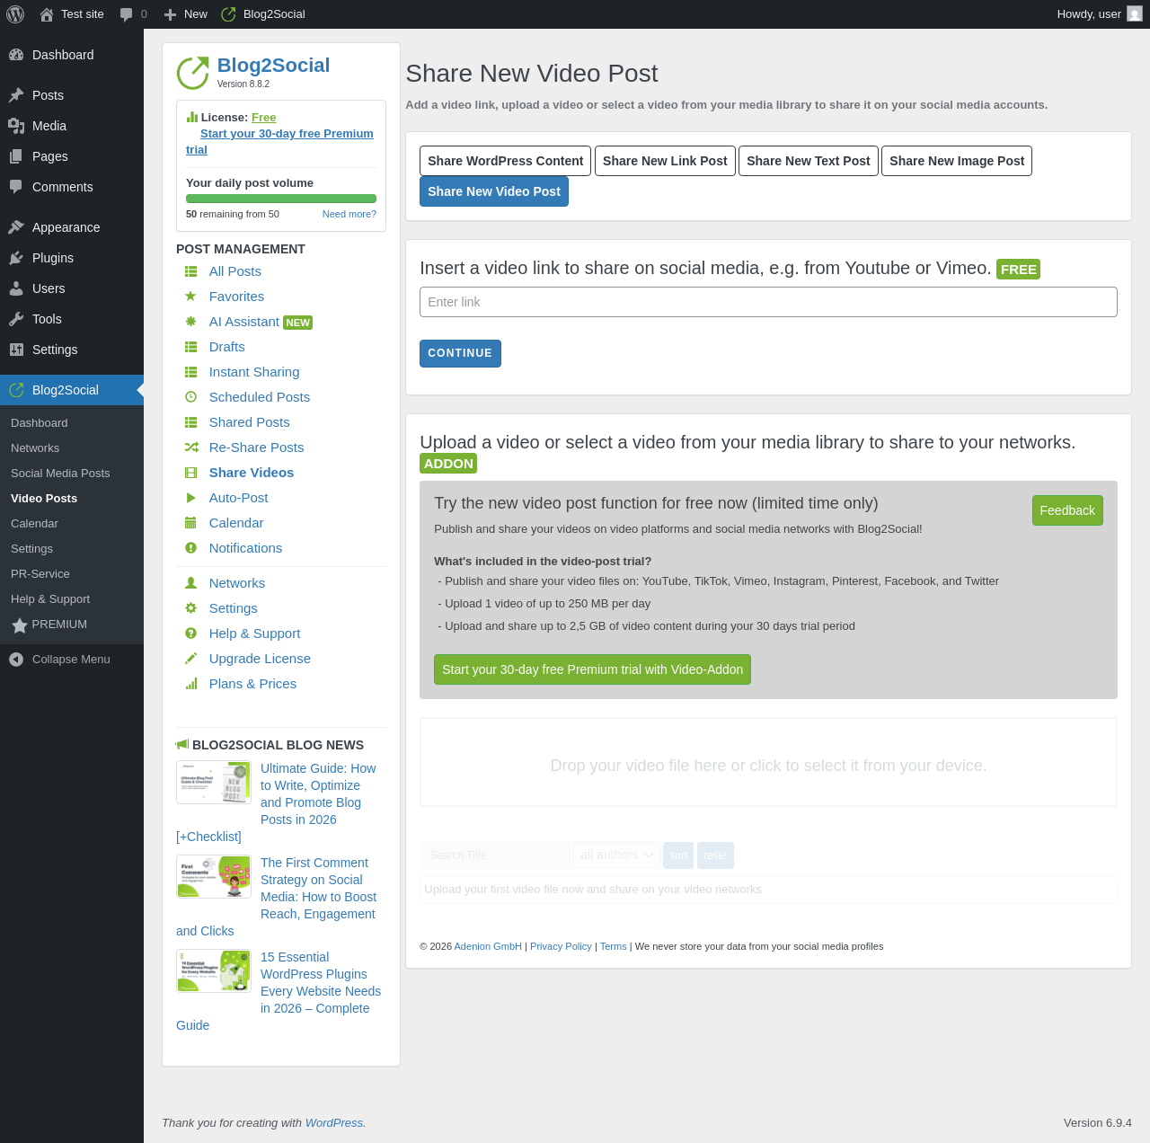Switch to Share New Text Post tab
The width and height of the screenshot is (1150, 1143).
[x=809, y=161]
